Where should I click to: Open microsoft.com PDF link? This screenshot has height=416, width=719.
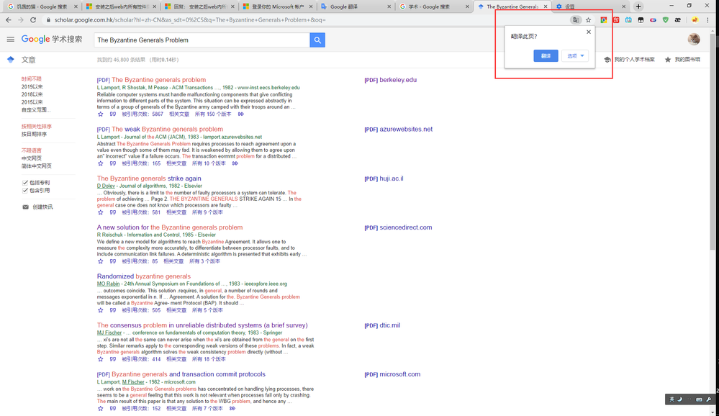(392, 374)
